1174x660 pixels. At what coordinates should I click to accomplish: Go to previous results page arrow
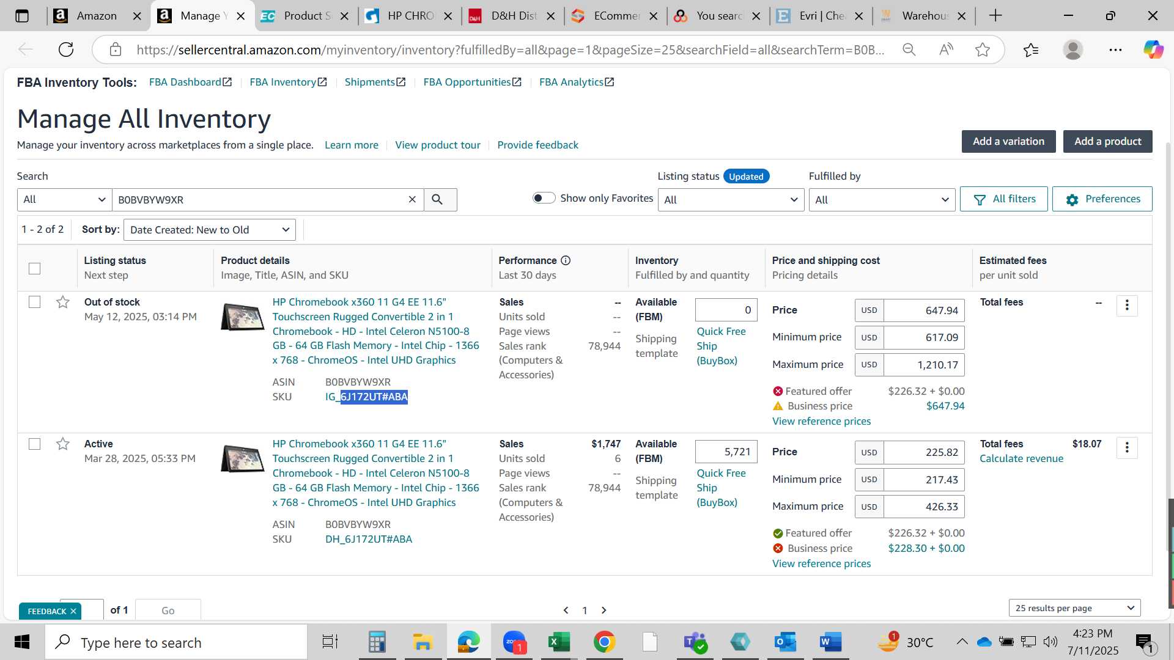click(566, 610)
